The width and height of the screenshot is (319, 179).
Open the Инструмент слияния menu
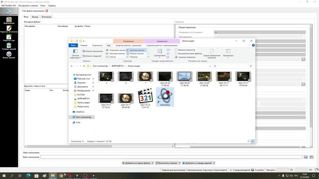pos(28,5)
